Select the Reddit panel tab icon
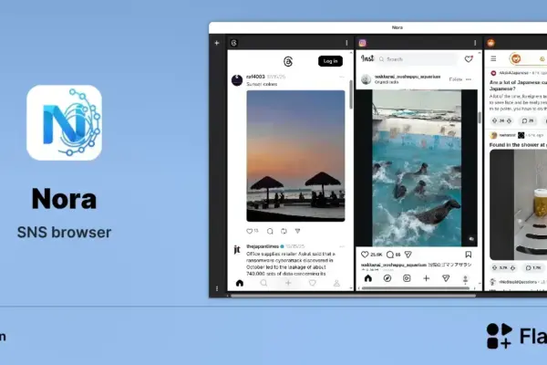Image resolution: width=547 pixels, height=365 pixels. click(490, 43)
